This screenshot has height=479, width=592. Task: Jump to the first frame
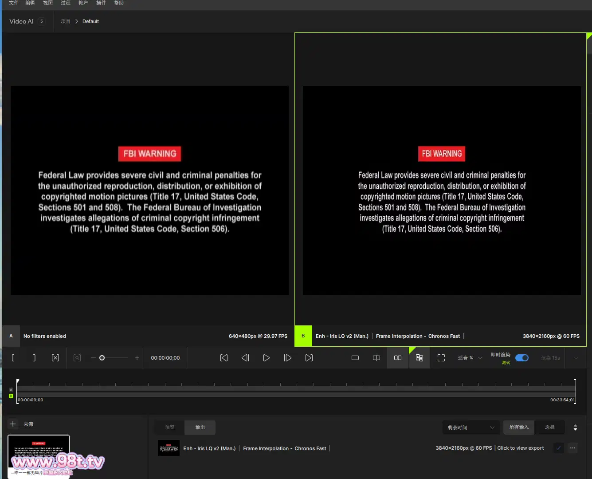coord(224,358)
